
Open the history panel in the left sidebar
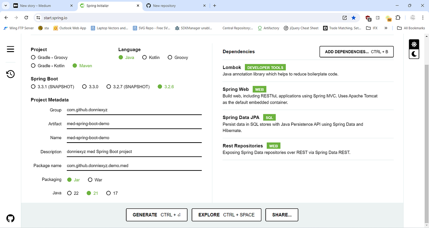(10, 74)
